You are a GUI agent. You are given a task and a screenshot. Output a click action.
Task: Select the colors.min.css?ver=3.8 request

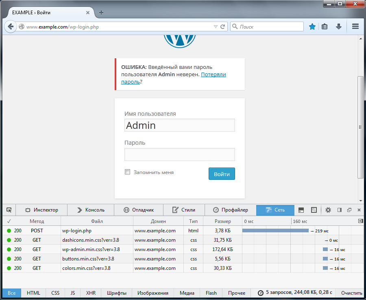183,268
